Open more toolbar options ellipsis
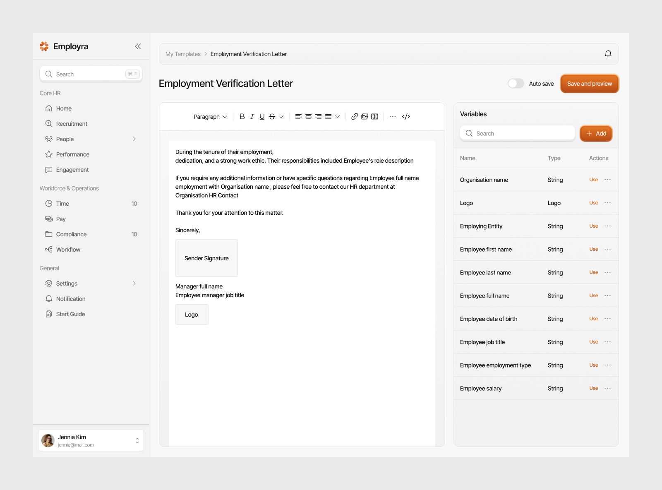 tap(393, 117)
